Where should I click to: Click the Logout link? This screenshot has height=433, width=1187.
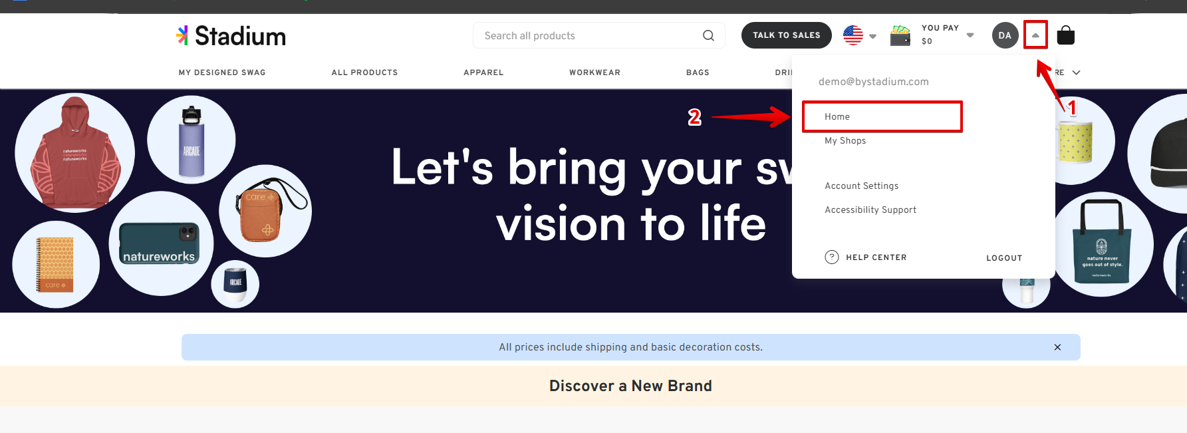[1004, 258]
